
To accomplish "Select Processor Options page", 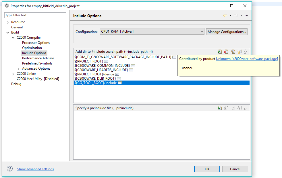I will [36, 43].
